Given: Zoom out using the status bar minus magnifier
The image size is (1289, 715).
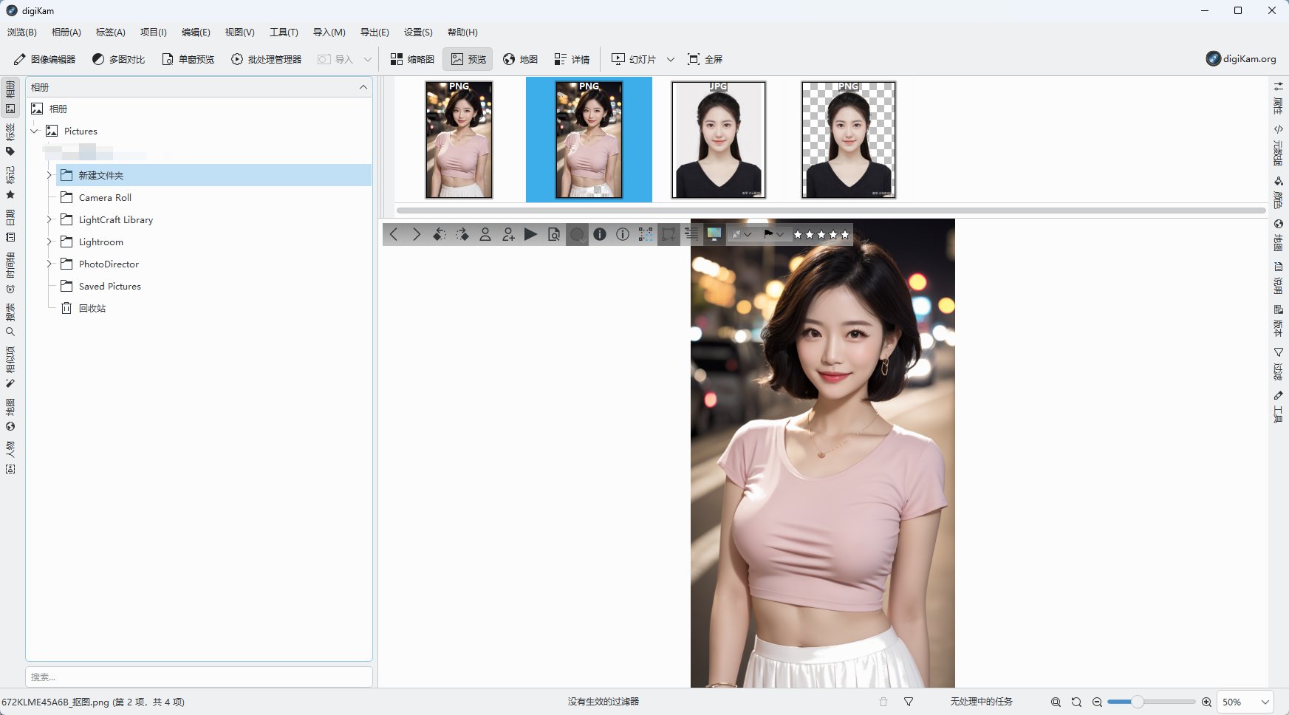Looking at the screenshot, I should pyautogui.click(x=1097, y=702).
